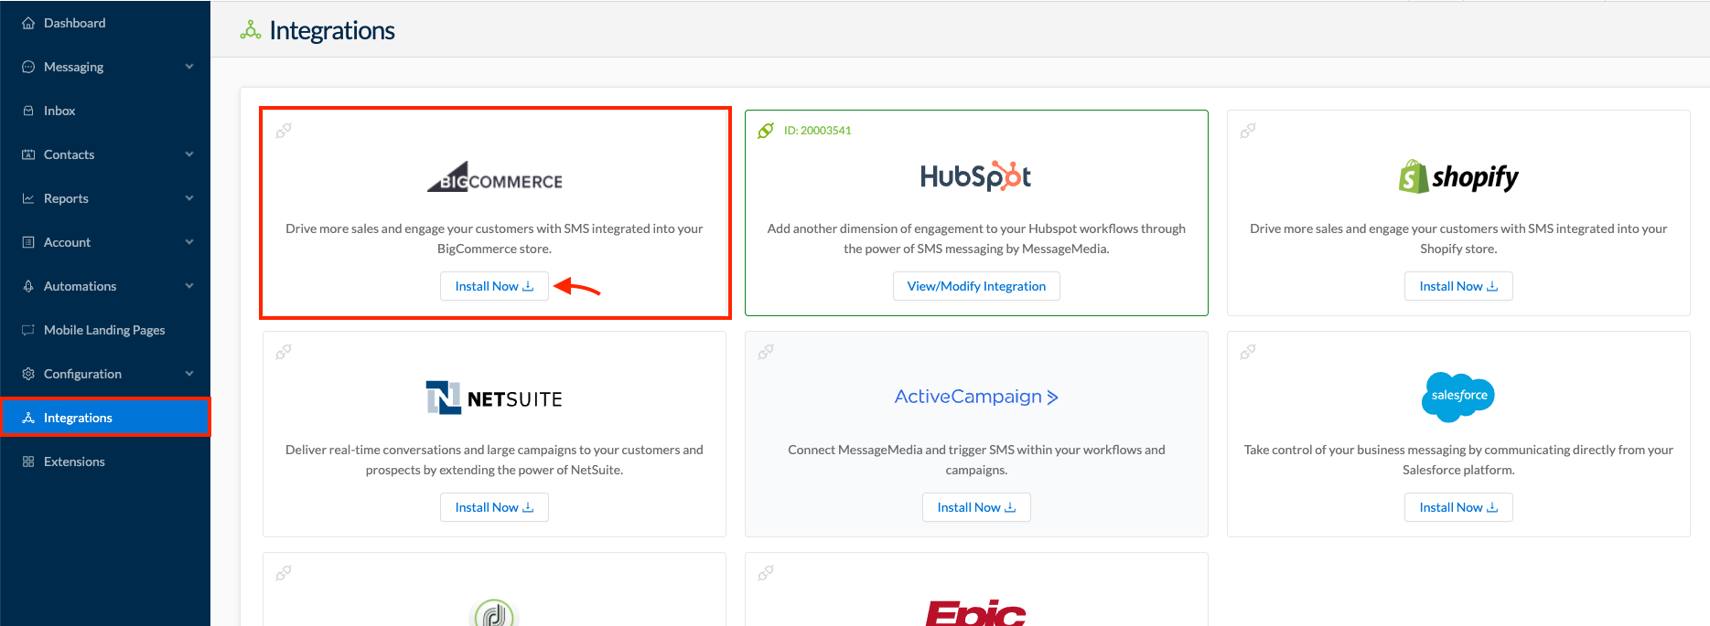This screenshot has width=1710, height=626.
Task: Expand the Contacts menu chevron
Action: 189,154
